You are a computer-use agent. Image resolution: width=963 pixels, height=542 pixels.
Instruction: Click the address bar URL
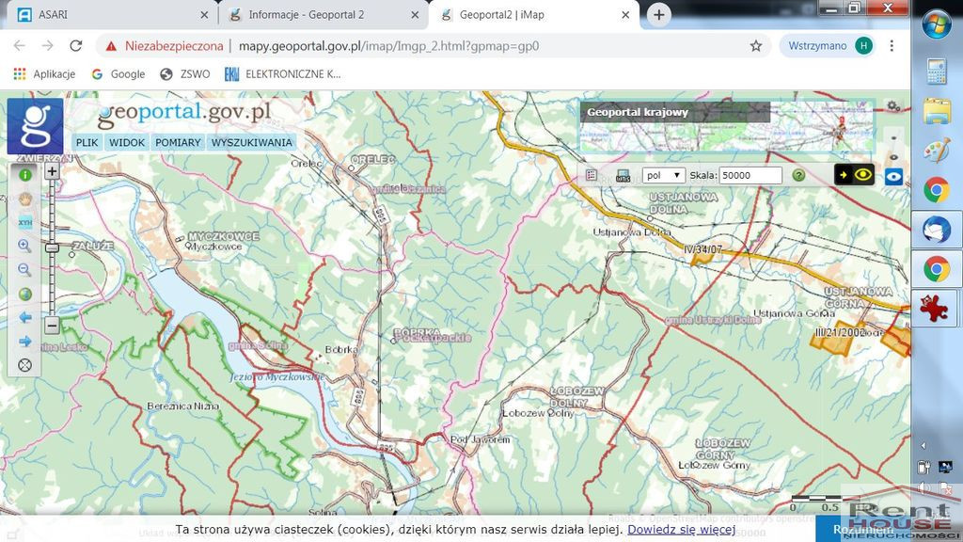(388, 46)
